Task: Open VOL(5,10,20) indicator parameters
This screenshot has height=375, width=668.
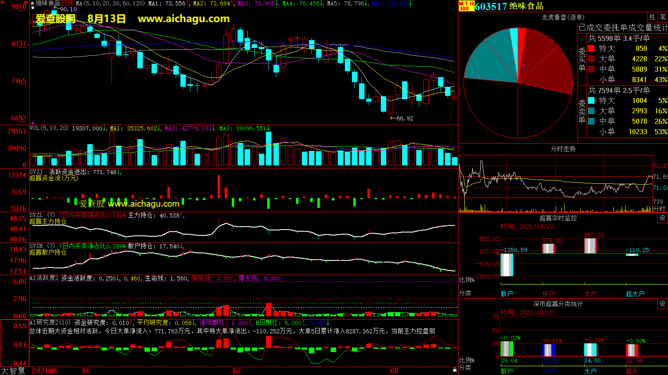Action: pos(49,128)
